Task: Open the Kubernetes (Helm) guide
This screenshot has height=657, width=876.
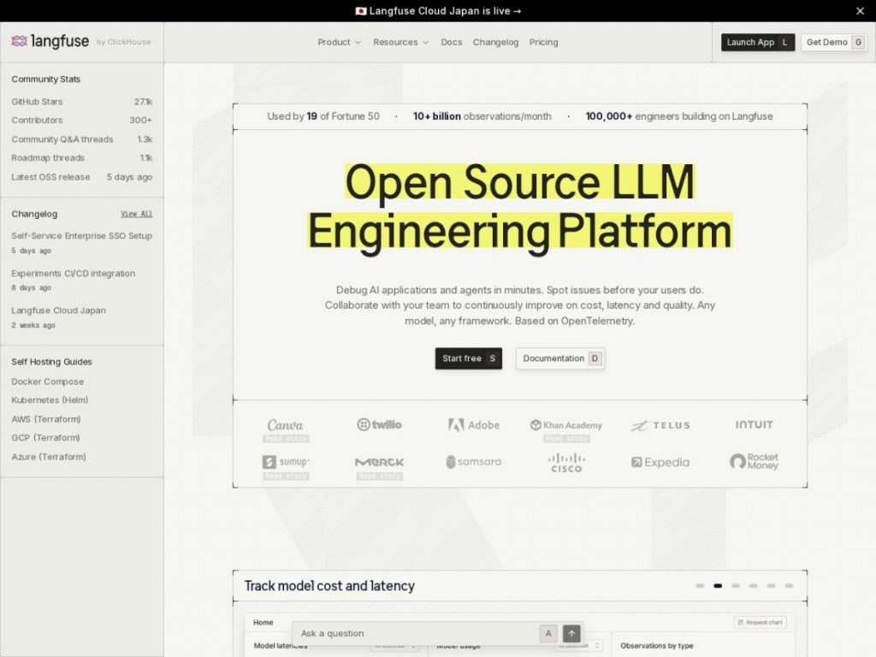Action: click(50, 400)
